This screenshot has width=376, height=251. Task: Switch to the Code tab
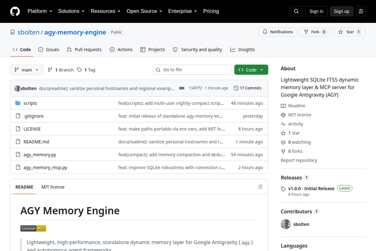[x=22, y=50]
